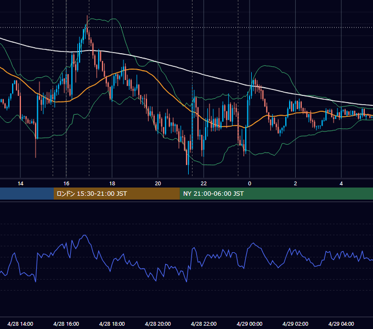Click the 4/28 18:00 date label

click(112, 324)
